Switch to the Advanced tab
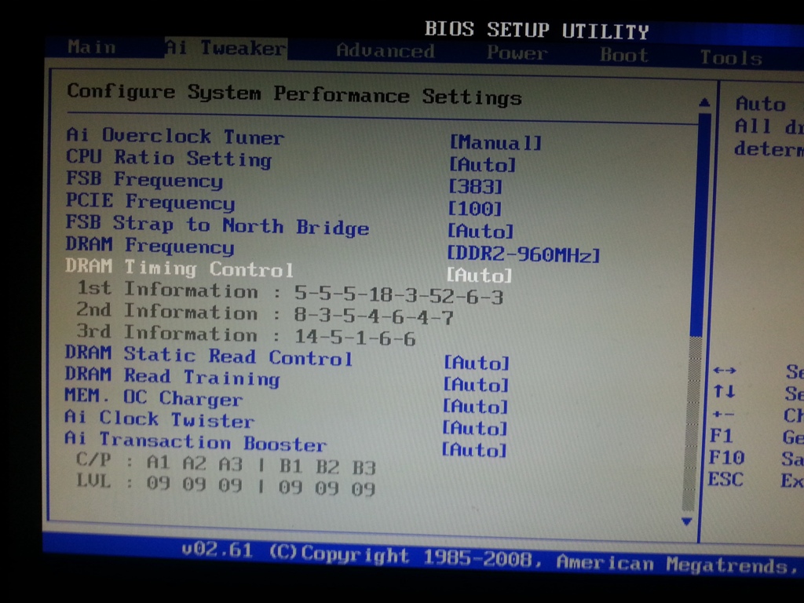Image resolution: width=804 pixels, height=603 pixels. [x=385, y=51]
